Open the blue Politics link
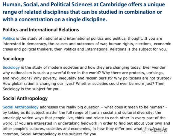Viewport: 173px width, 138px height. tap(9, 39)
